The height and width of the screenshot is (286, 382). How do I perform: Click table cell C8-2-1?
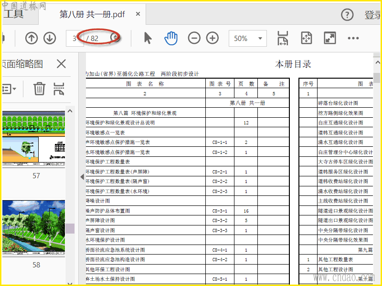click(220, 172)
